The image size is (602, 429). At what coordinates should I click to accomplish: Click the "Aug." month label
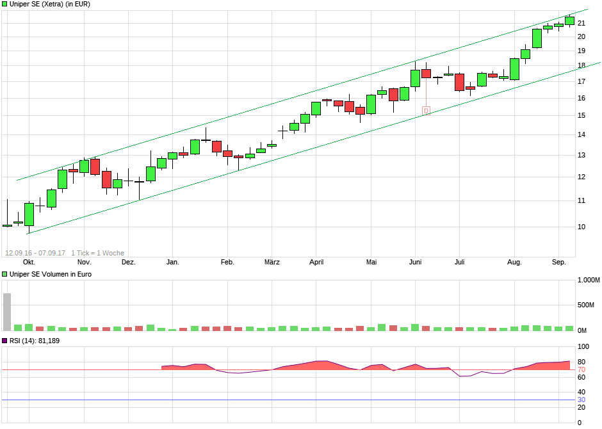point(514,262)
